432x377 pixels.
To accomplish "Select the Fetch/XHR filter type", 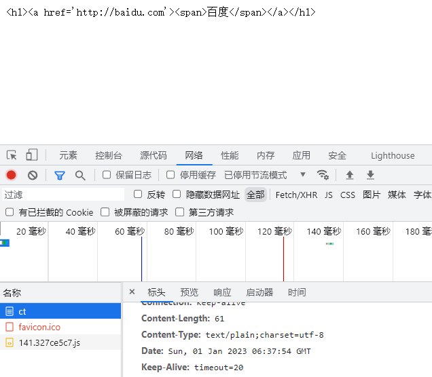I will [x=296, y=195].
